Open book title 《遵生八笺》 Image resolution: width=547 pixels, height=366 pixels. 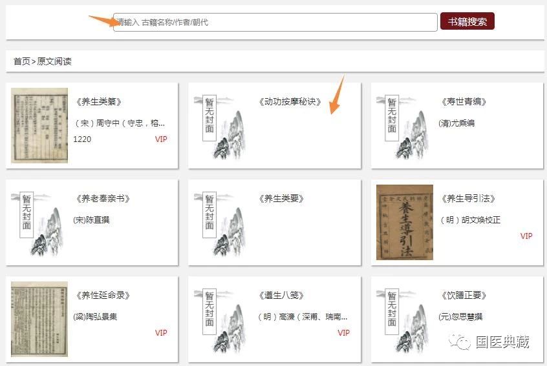pos(281,295)
